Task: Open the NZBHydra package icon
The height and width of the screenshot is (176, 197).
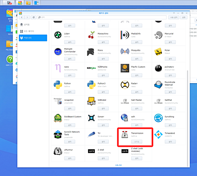Action: tap(91, 68)
